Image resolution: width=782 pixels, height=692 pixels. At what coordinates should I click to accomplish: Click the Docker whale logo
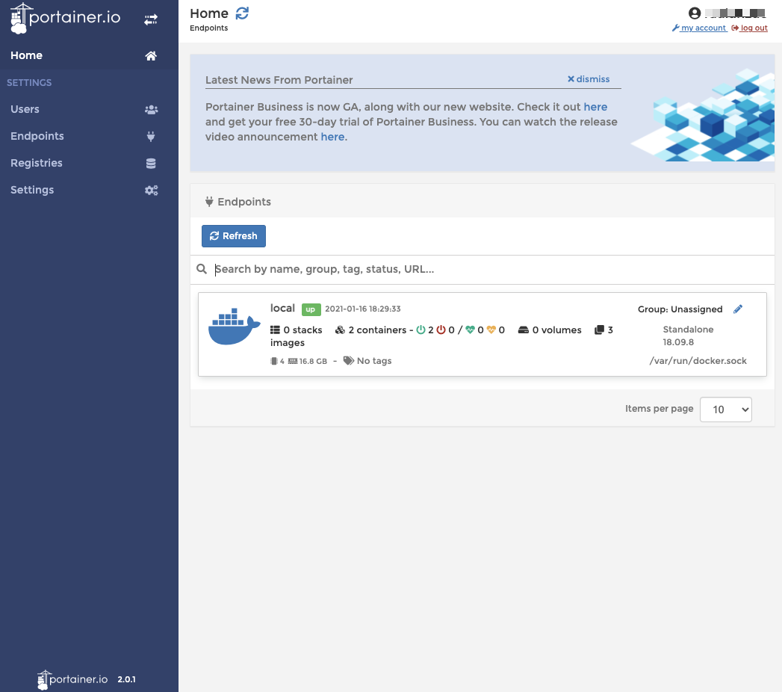pos(234,327)
